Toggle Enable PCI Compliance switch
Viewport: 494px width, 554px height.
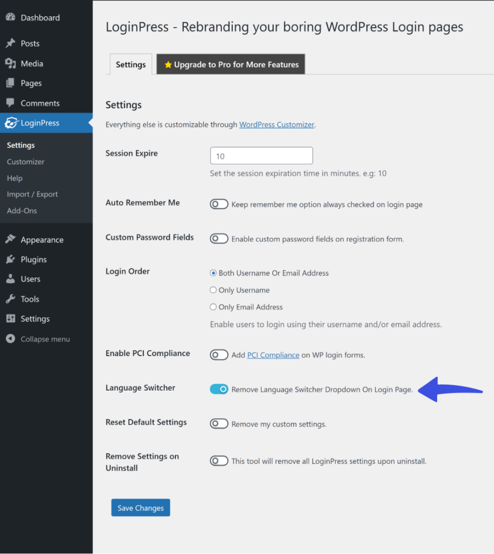pyautogui.click(x=219, y=355)
